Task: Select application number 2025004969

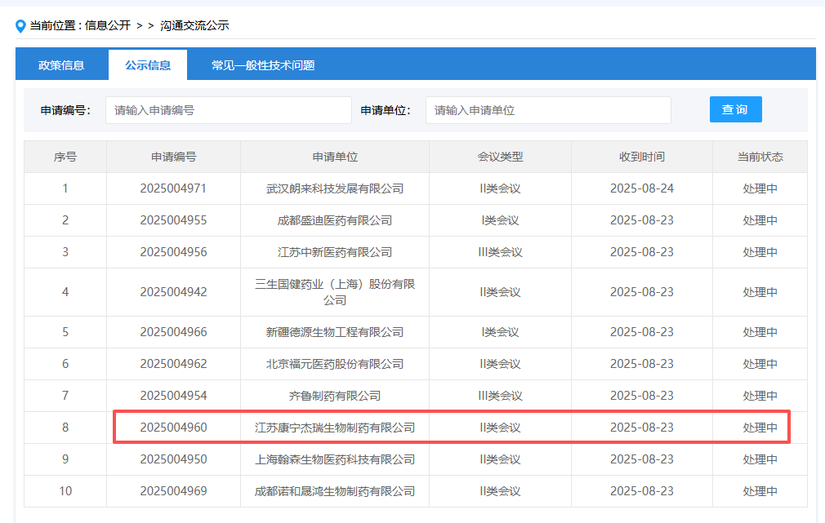Action: [x=174, y=491]
